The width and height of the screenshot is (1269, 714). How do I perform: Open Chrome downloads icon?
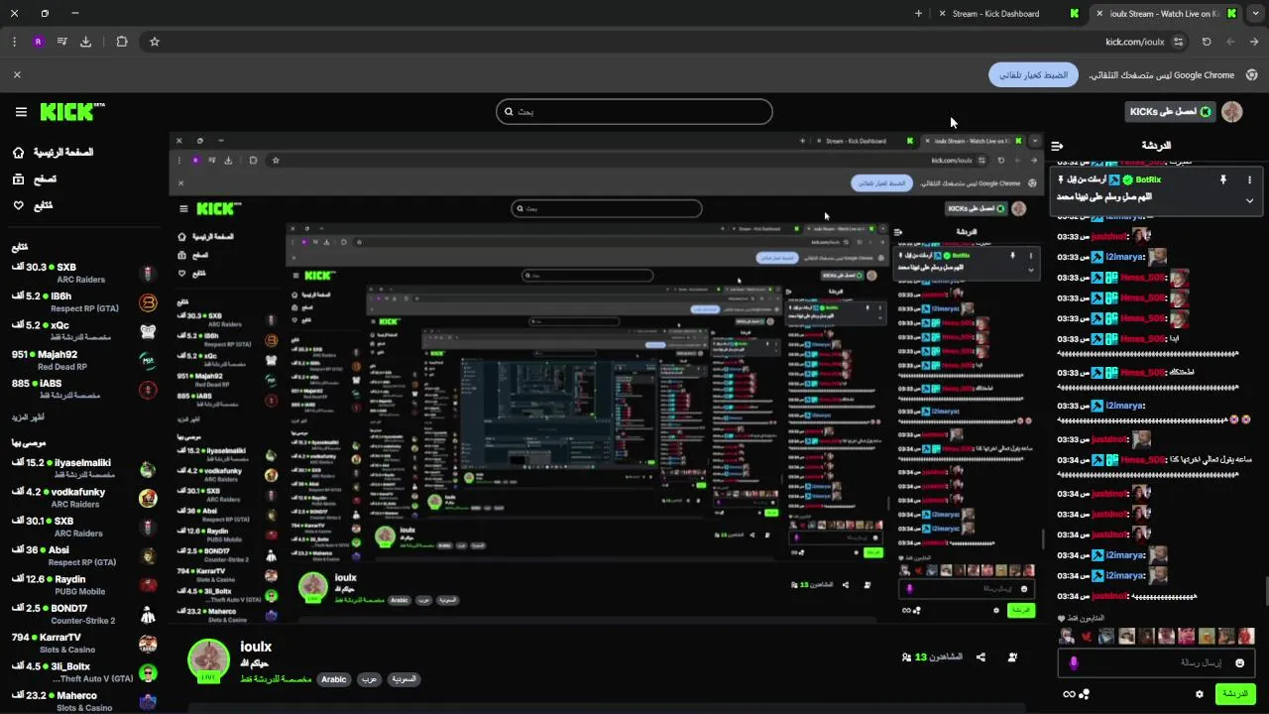[86, 42]
